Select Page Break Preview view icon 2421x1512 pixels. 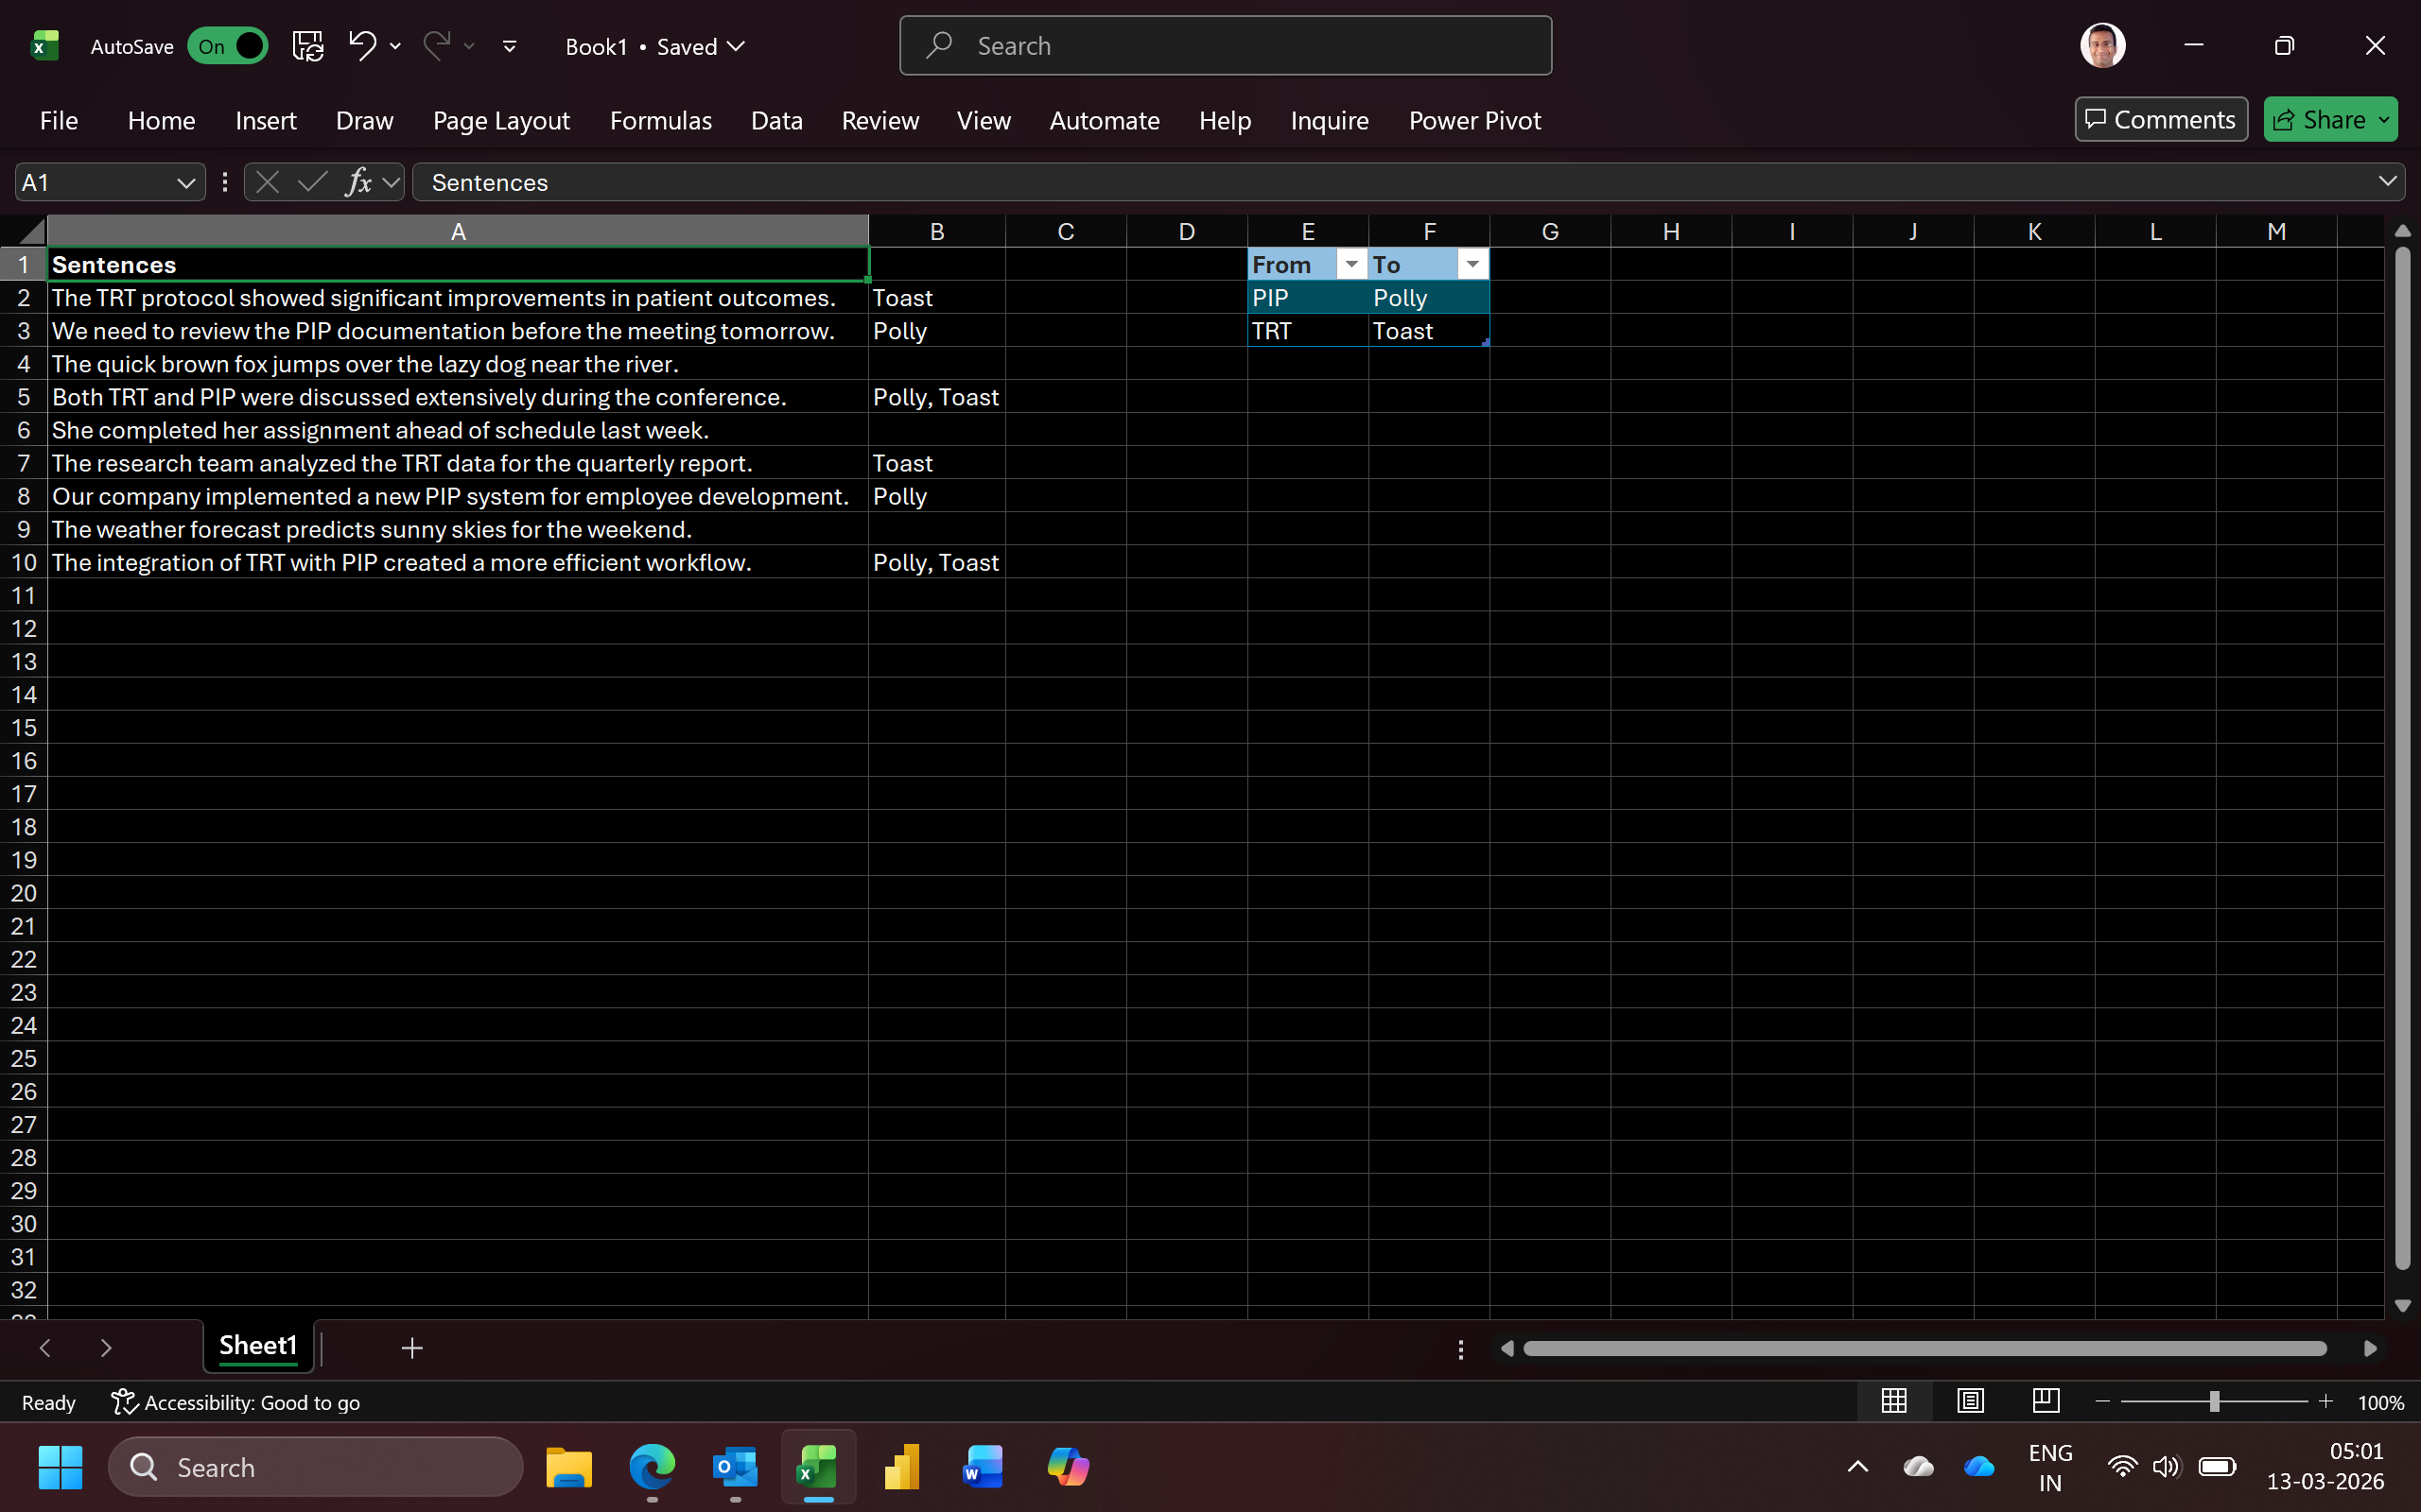[x=2046, y=1402]
